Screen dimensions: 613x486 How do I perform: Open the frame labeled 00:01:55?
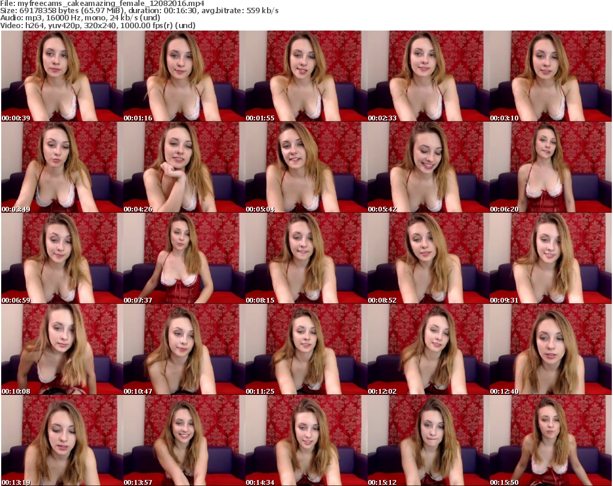[x=306, y=76]
